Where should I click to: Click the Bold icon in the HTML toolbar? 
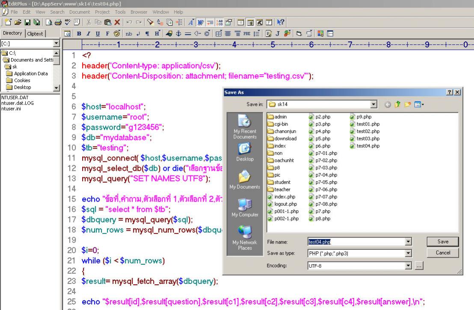pyautogui.click(x=79, y=33)
